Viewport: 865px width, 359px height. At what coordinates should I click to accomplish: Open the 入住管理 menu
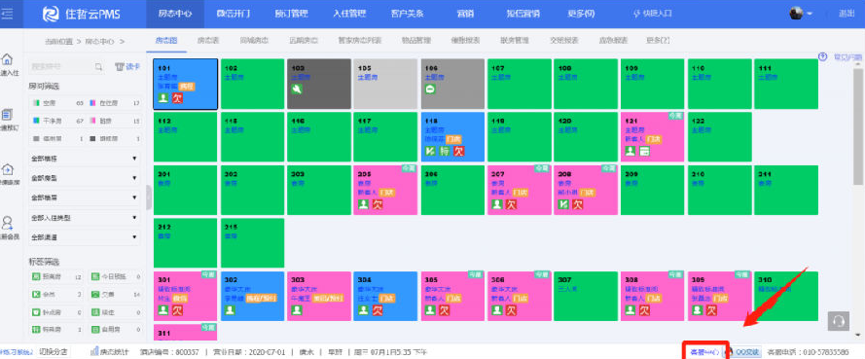[x=348, y=14]
